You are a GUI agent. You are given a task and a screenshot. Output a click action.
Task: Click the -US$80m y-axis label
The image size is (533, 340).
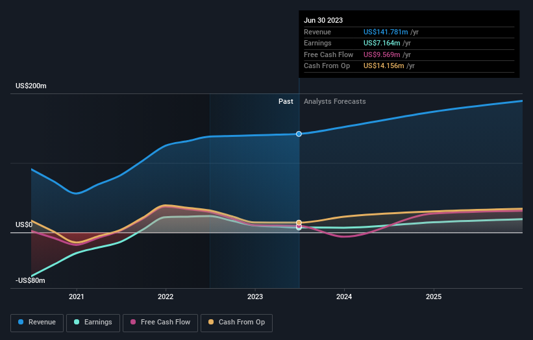tap(31, 280)
